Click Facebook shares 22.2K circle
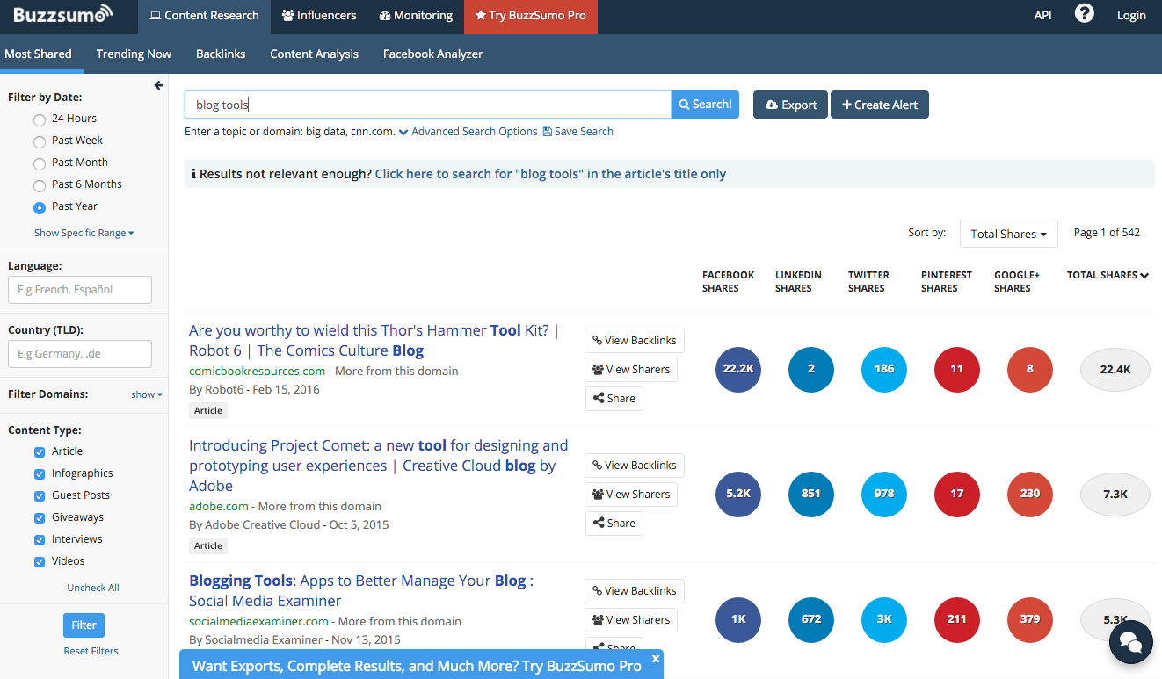 738,369
